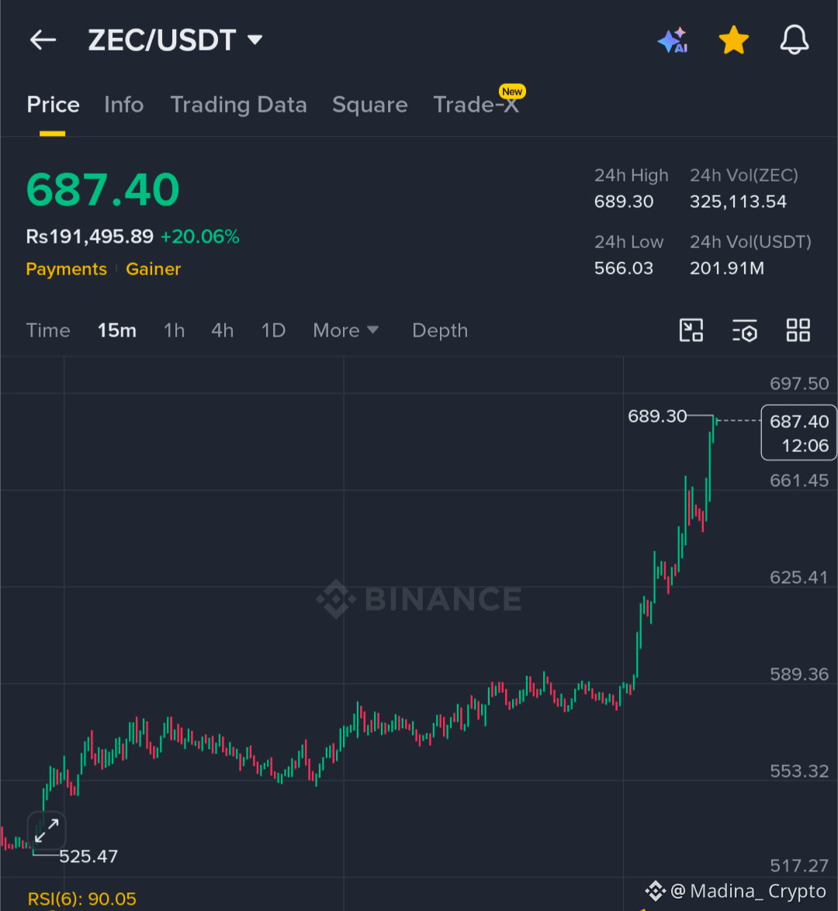Select the 15m chart interval
Viewport: 838px width, 911px height.
[x=117, y=330]
